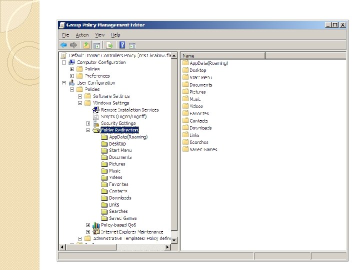This screenshot has height=270, width=360.
Task: Toggle the Software Settings expander
Action: click(x=80, y=96)
